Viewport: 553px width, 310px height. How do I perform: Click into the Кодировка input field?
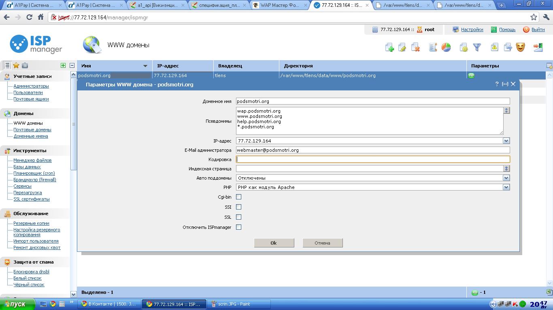372,159
